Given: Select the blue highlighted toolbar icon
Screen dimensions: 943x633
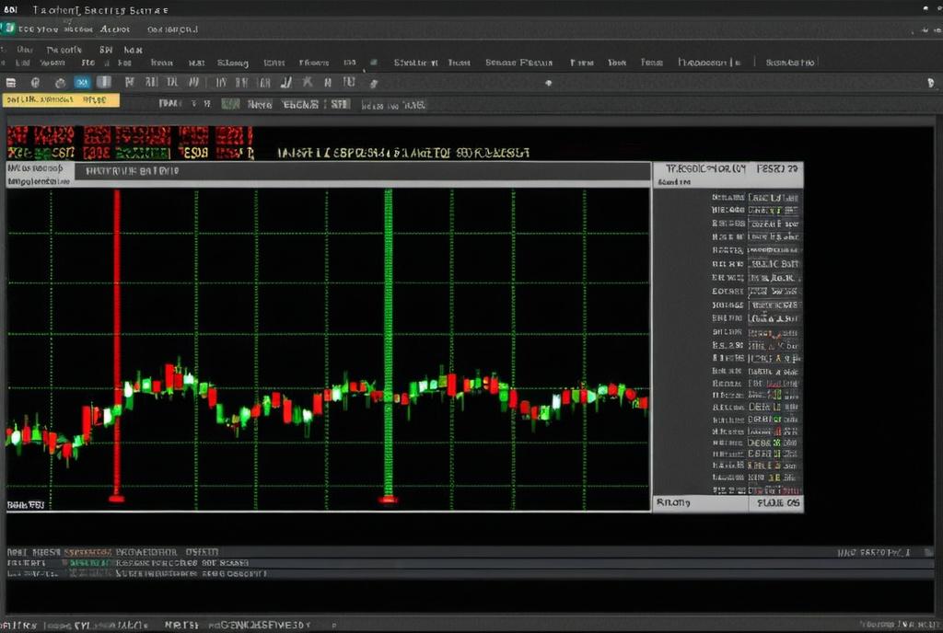Looking at the screenshot, I should (x=82, y=82).
